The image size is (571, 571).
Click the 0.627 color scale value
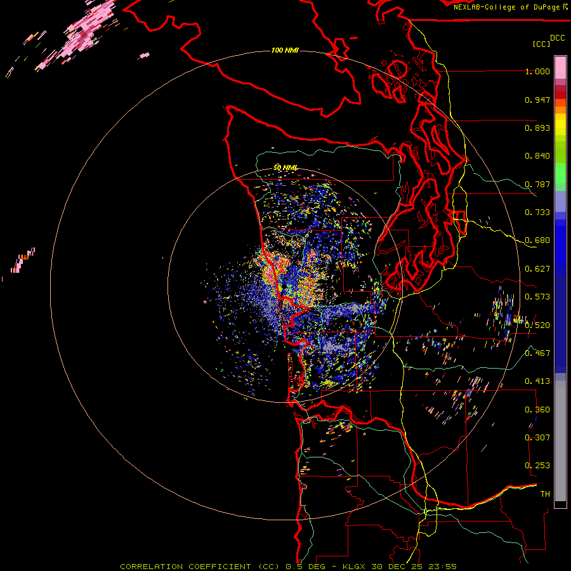(537, 269)
